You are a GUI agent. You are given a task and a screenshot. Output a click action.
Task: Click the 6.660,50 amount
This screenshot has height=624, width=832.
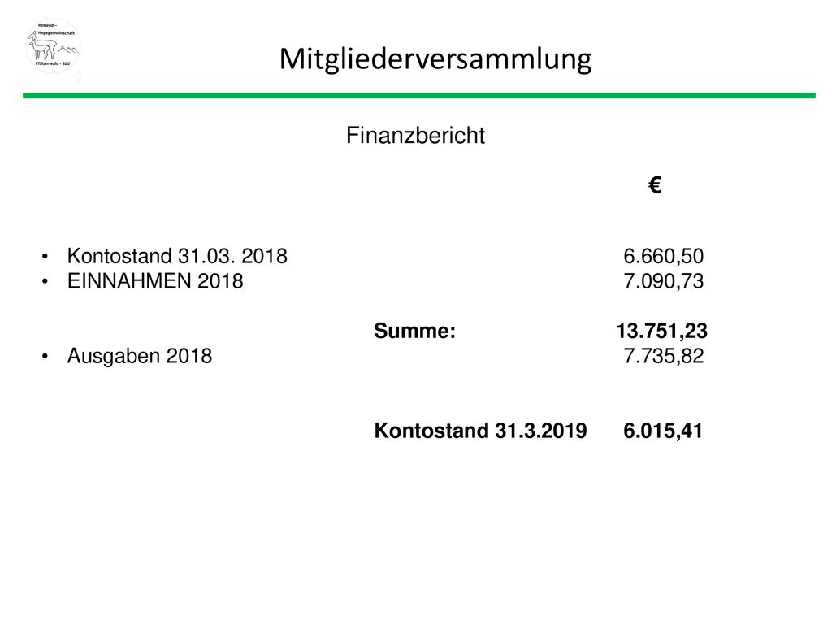pyautogui.click(x=663, y=256)
